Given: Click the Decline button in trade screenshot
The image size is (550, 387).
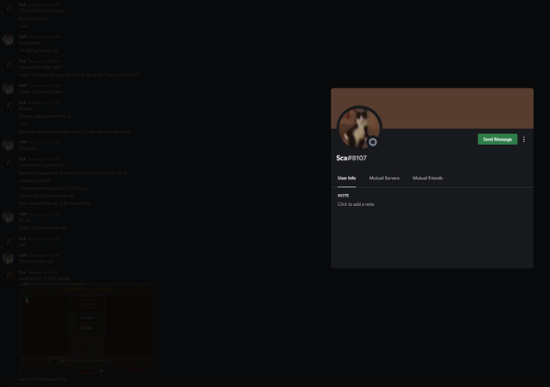Looking at the screenshot, I should point(87,328).
